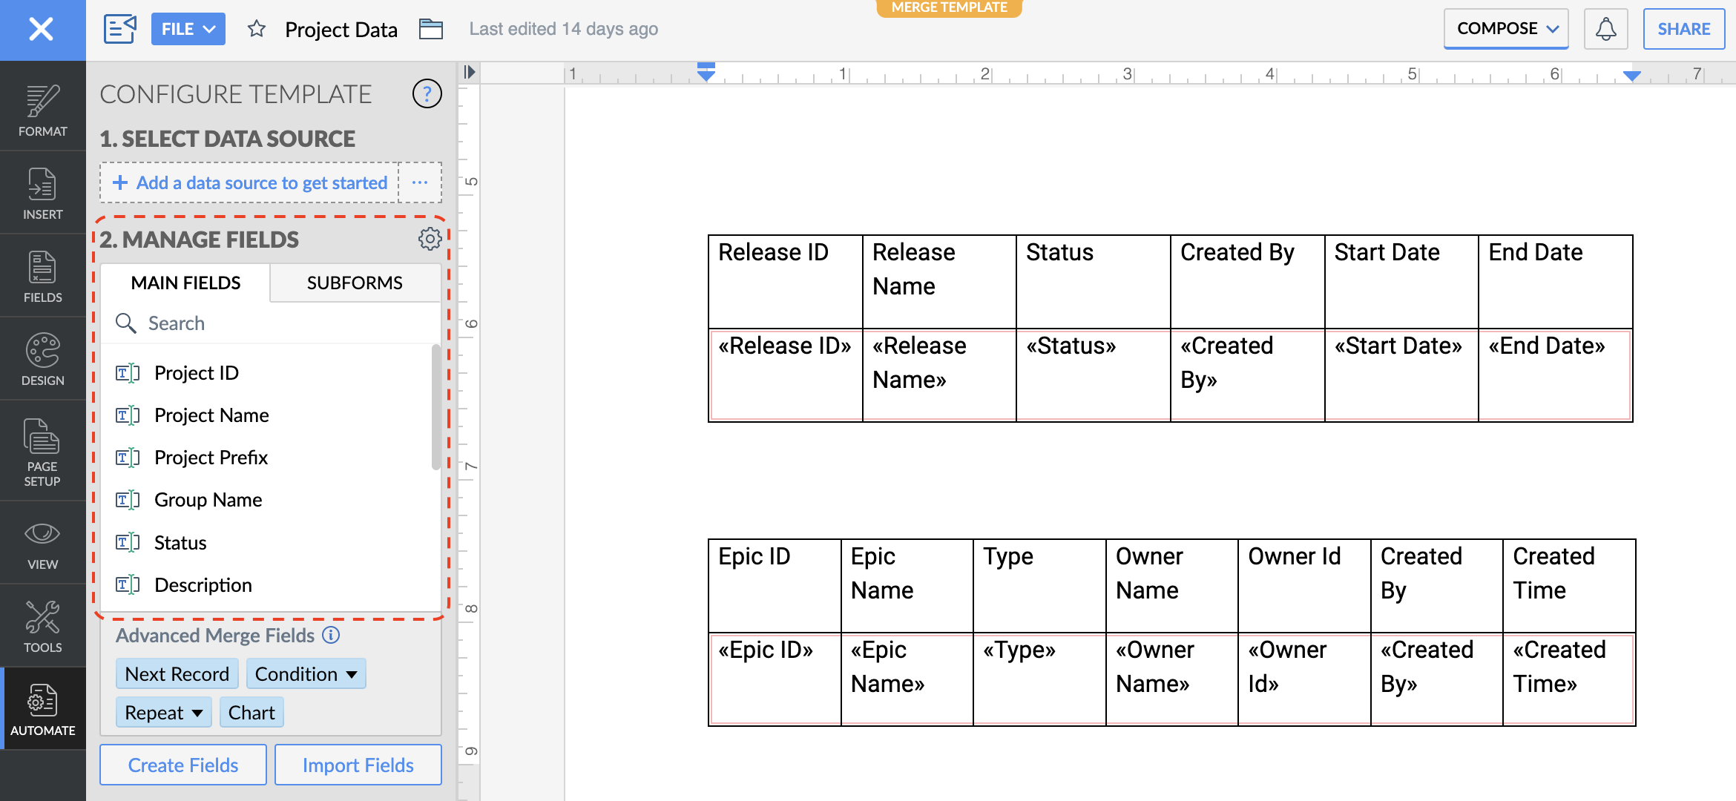Click the Create Fields button
The height and width of the screenshot is (801, 1736).
[183, 765]
